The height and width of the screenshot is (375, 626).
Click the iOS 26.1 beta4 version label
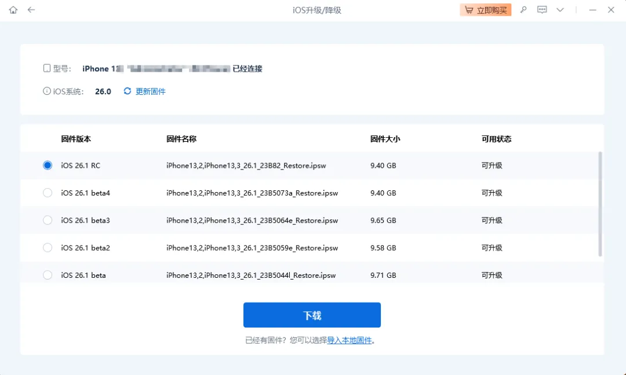pyautogui.click(x=85, y=193)
